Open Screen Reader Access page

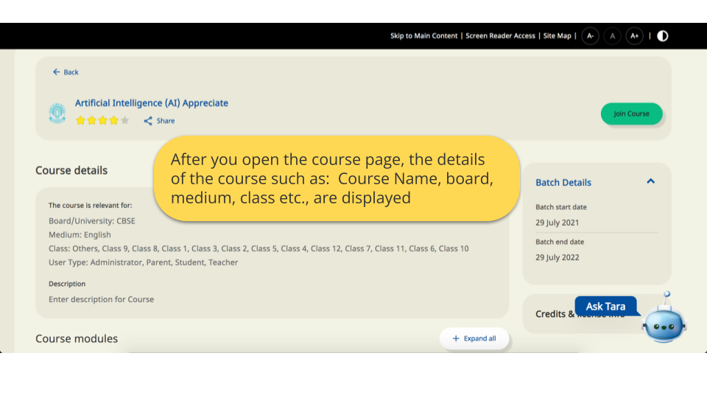click(x=500, y=36)
